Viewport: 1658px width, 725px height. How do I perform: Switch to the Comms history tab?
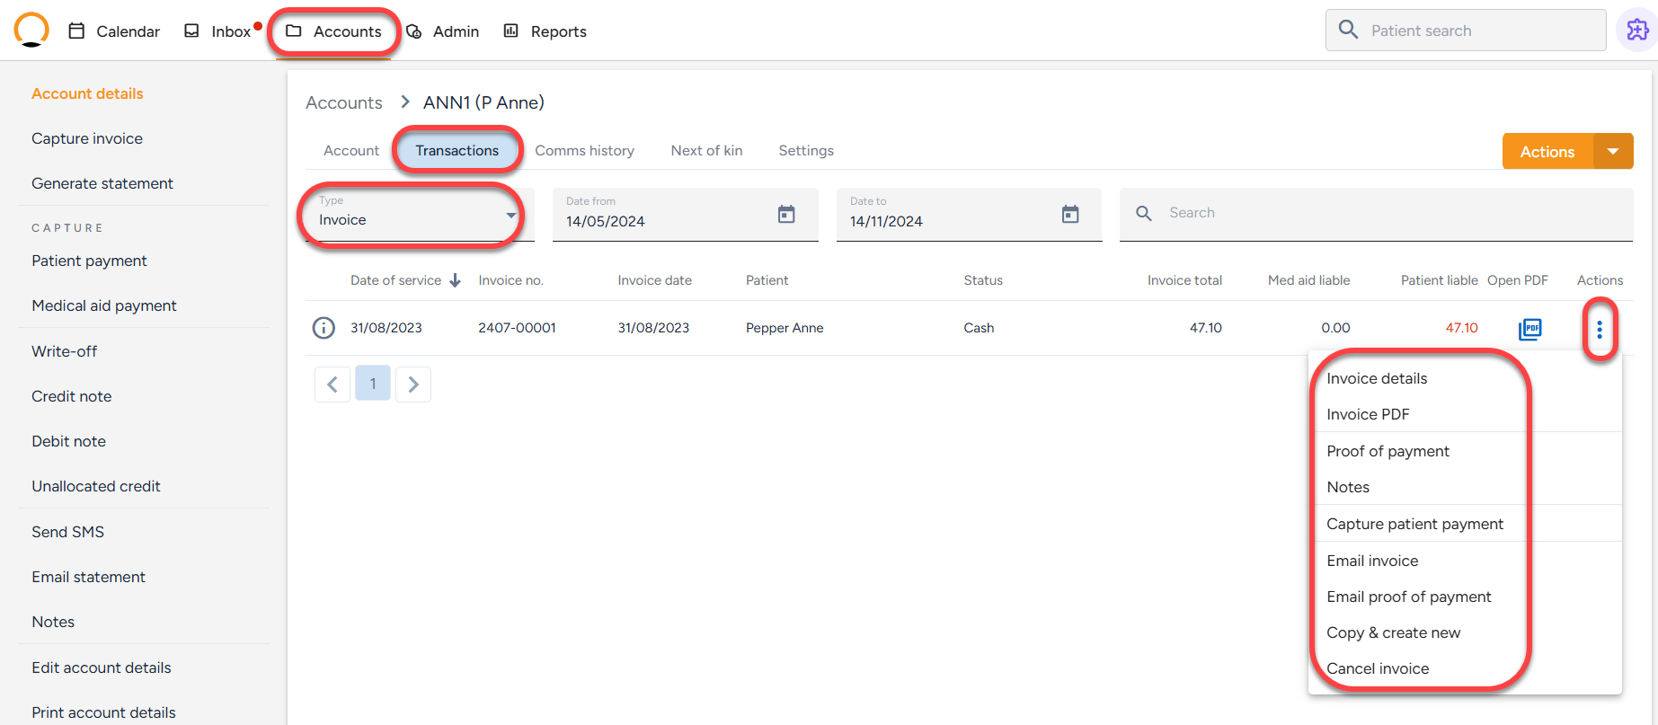click(x=585, y=151)
